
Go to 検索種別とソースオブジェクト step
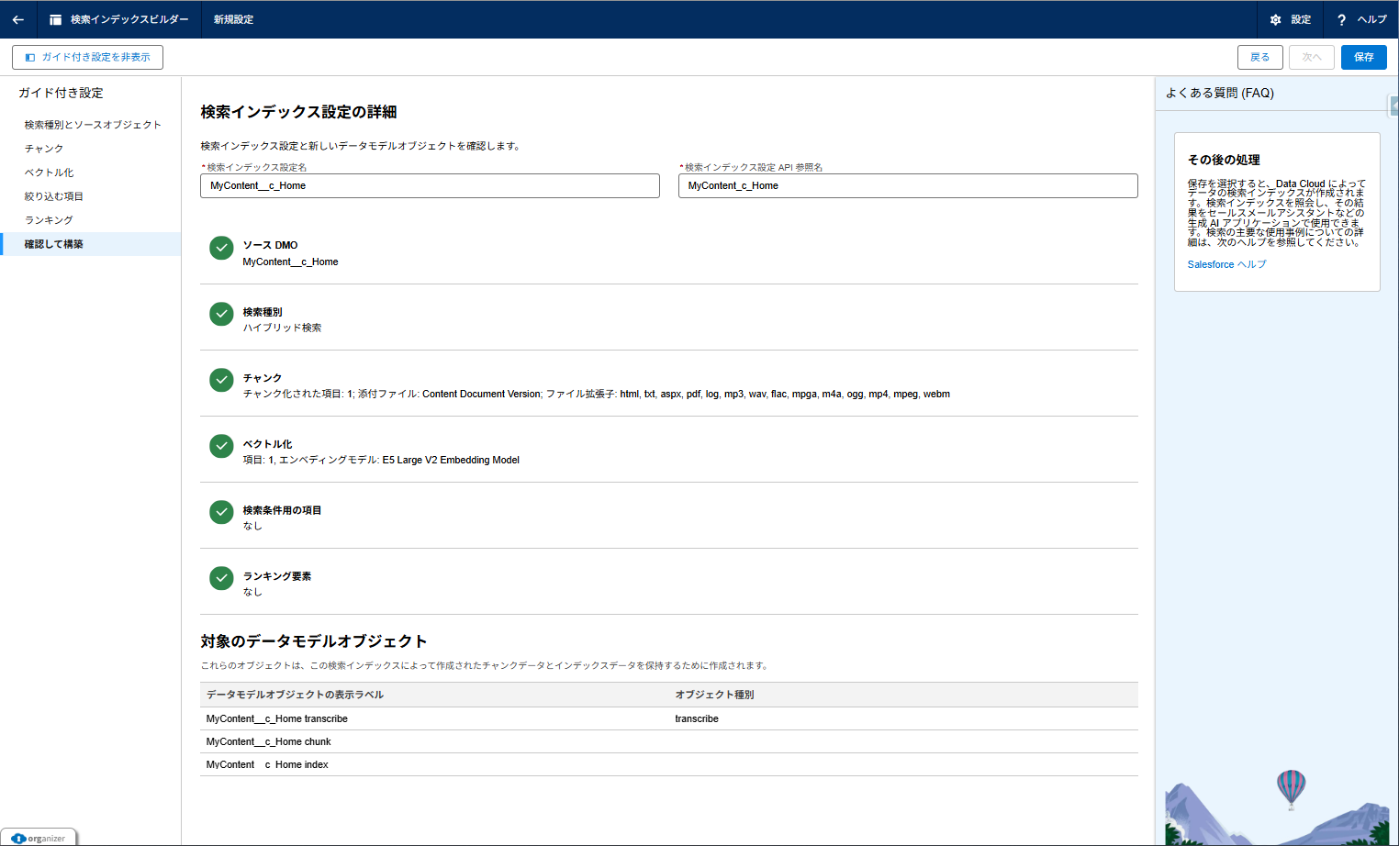[93, 125]
